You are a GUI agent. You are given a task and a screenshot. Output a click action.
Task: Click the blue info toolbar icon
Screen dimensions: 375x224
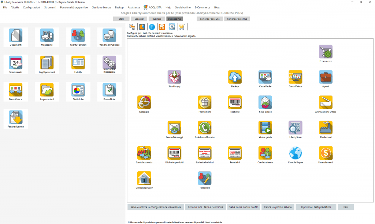152,27
